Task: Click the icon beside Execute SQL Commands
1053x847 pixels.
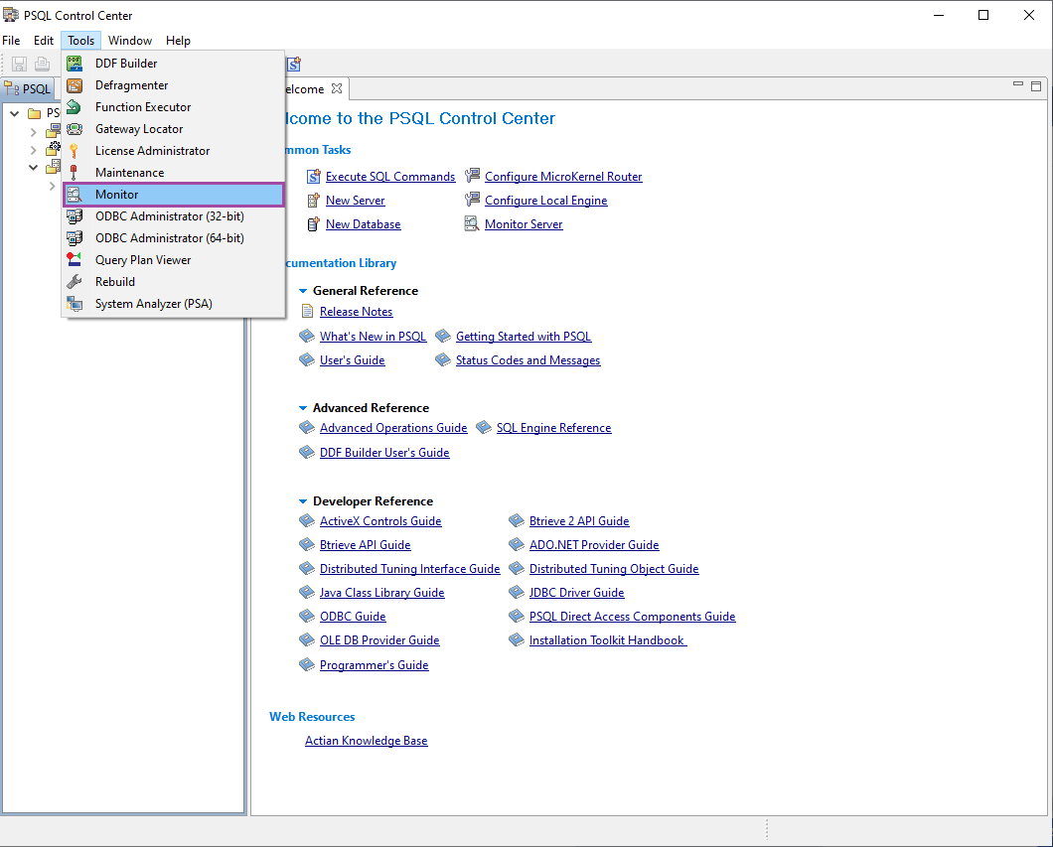Action: 314,177
